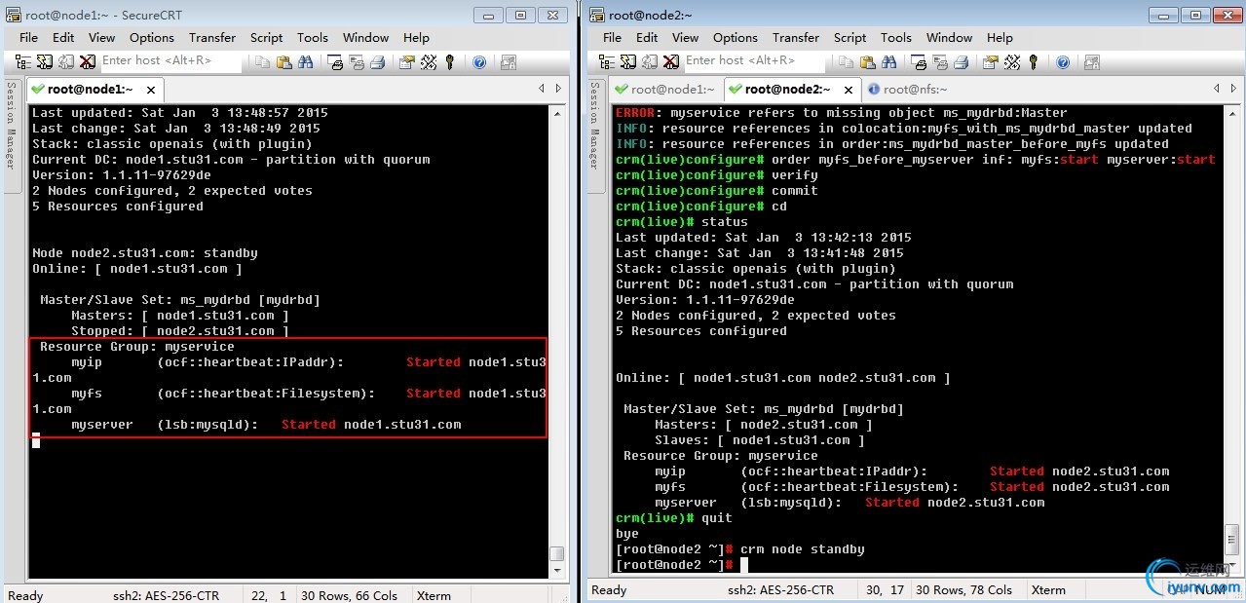Click Find binoculars icon in node1 window
1246x603 pixels.
tap(305, 61)
